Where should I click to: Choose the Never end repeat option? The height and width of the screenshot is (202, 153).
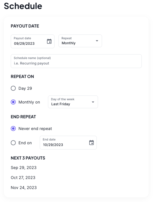click(x=13, y=128)
